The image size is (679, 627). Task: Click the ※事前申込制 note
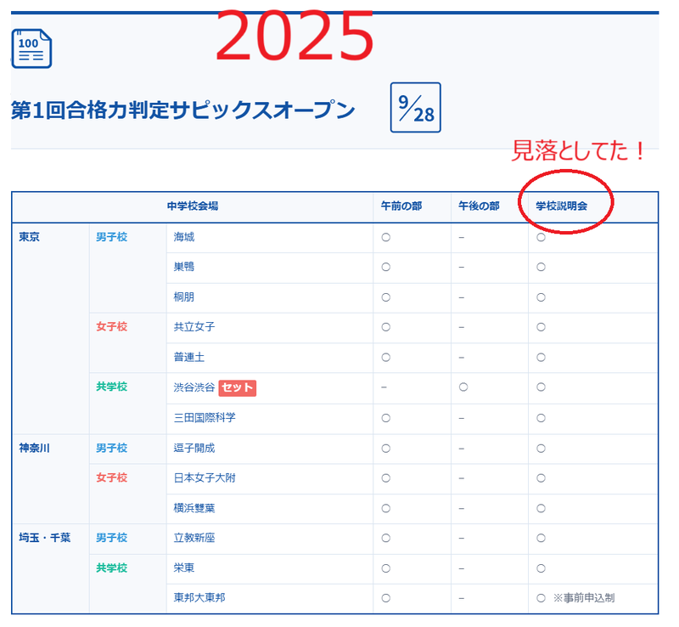[x=584, y=598]
